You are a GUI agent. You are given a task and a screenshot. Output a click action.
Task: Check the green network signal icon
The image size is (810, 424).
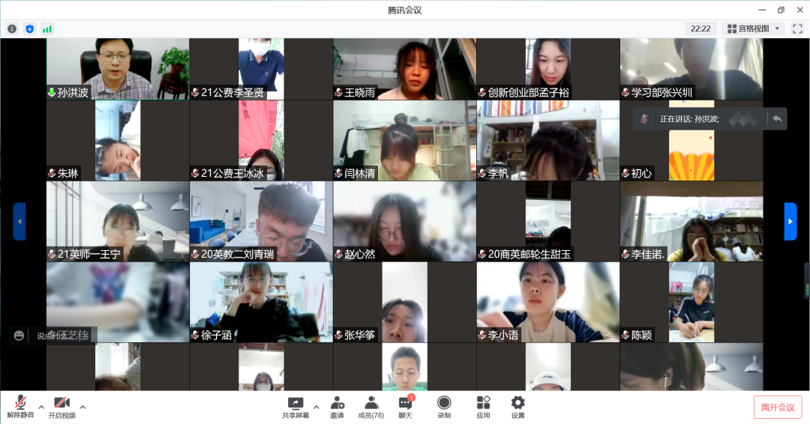[x=47, y=28]
